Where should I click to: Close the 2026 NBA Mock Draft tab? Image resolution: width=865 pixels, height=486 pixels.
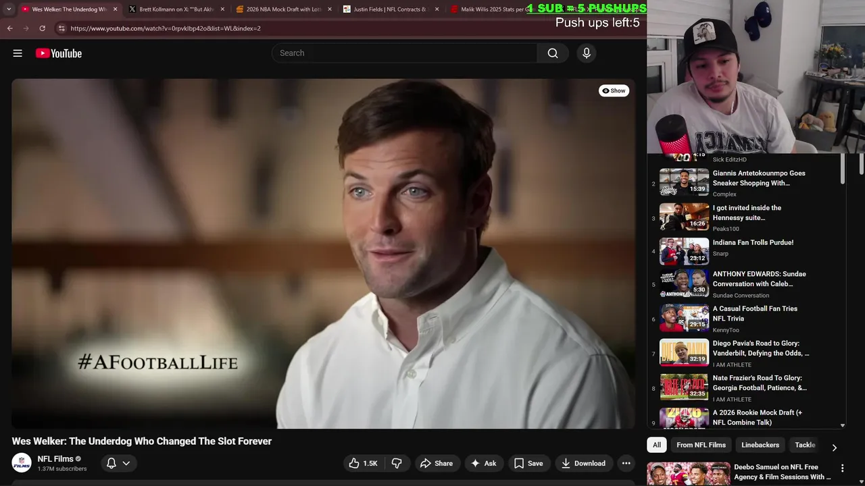330,9
